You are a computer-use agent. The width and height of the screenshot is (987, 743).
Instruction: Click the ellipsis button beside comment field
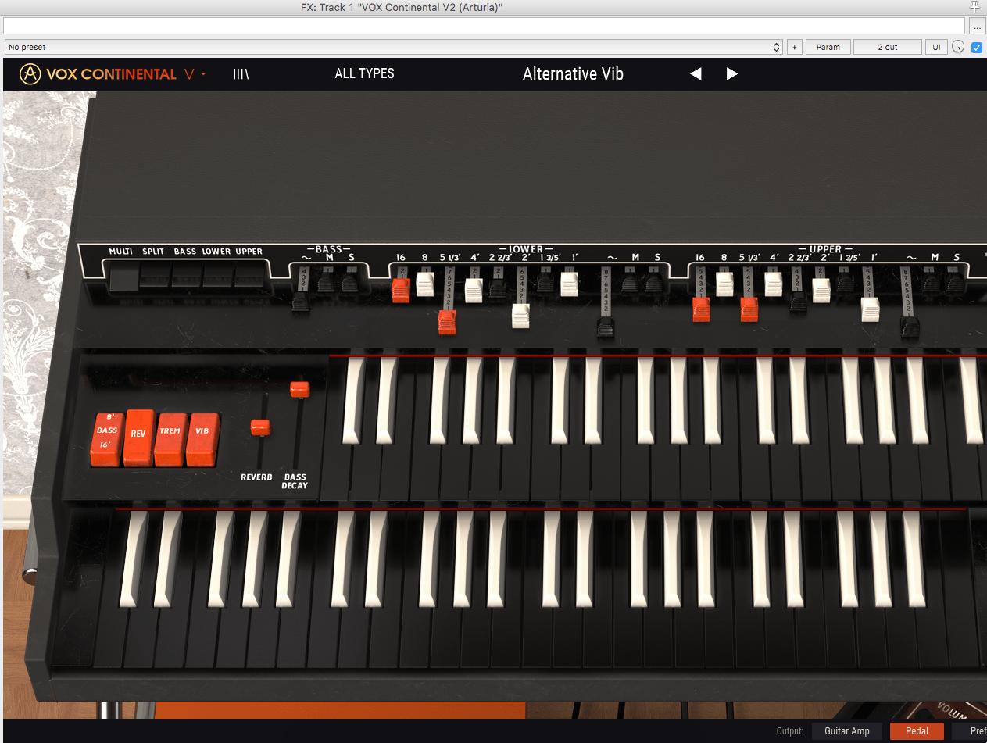tap(977, 27)
